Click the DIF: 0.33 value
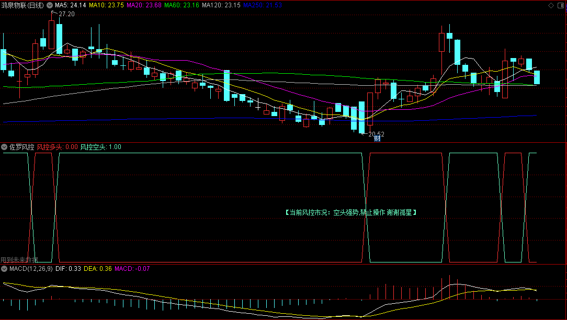 (69, 269)
